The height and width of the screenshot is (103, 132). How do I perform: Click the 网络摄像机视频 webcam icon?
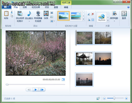coord(38,13)
